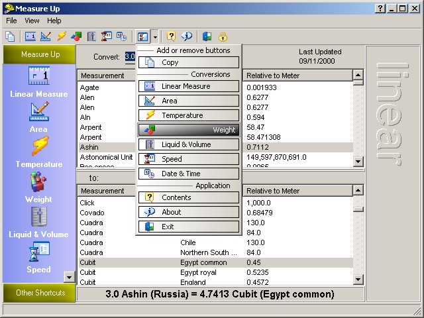
Task: Open Area conversion from the toolbar icon
Action: (x=46, y=36)
